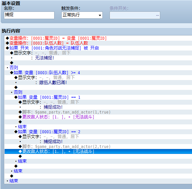
Task: Click the 名称 input field containing 捕捉
Action: (x=29, y=15)
